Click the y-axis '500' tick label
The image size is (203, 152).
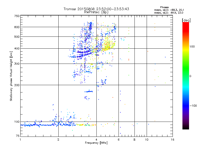pos(17,37)
